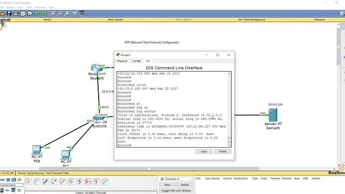The height and width of the screenshot is (194, 345).
Task: Open the Custom Devices Dialog icon
Action: click(82, 13)
